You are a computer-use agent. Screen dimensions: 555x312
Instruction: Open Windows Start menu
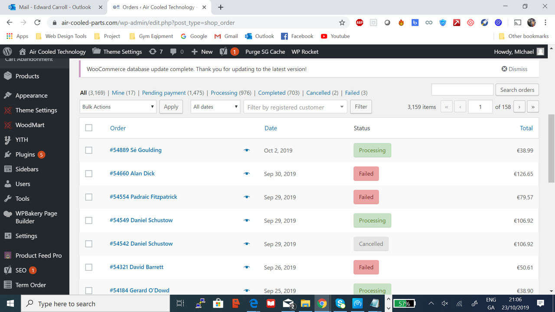pyautogui.click(x=10, y=303)
